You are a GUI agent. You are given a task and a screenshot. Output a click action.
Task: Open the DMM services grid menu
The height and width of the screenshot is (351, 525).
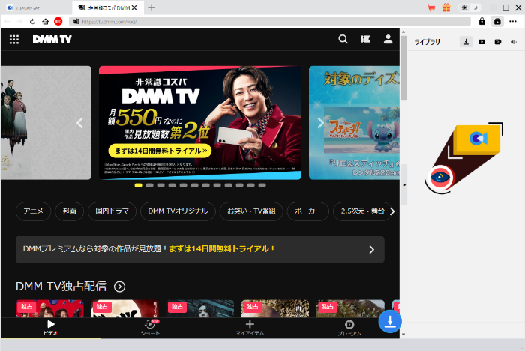(14, 40)
